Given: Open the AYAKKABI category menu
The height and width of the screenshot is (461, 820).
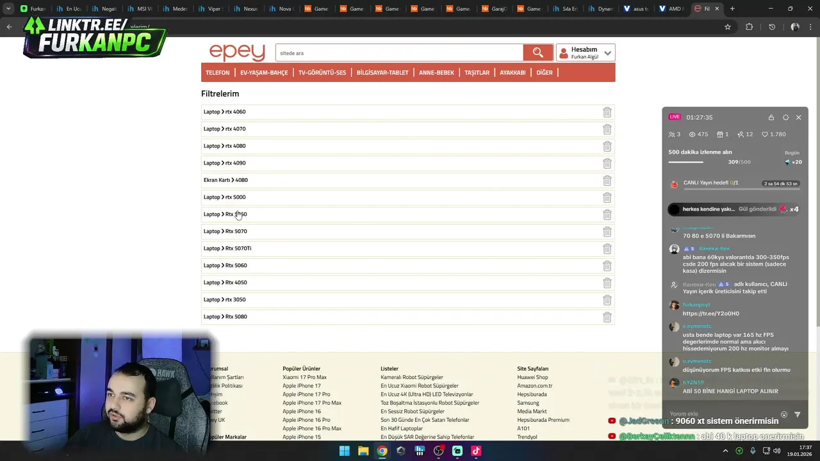Looking at the screenshot, I should point(512,72).
